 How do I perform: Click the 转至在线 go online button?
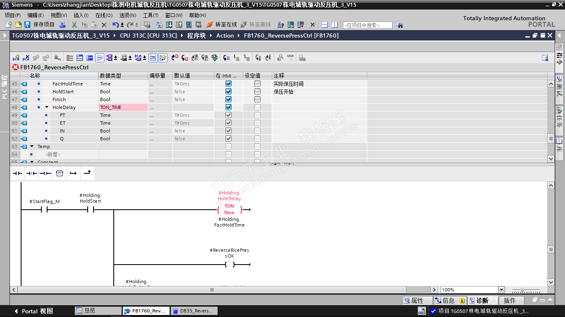coord(222,25)
